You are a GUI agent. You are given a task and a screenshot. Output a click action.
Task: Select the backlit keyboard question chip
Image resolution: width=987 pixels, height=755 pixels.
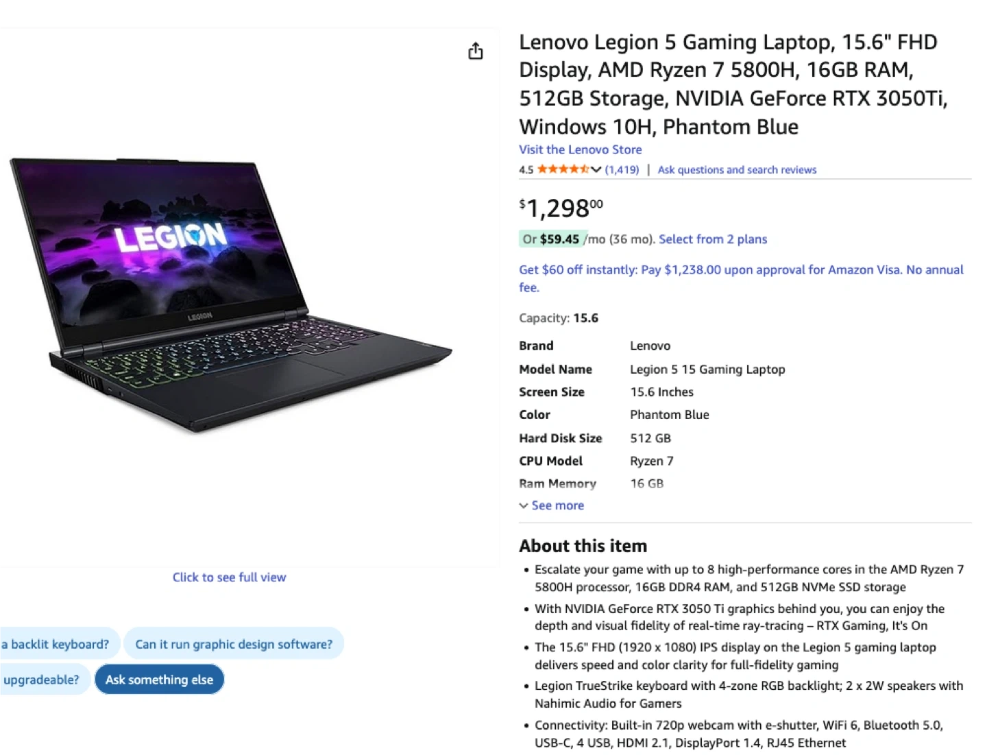click(59, 644)
